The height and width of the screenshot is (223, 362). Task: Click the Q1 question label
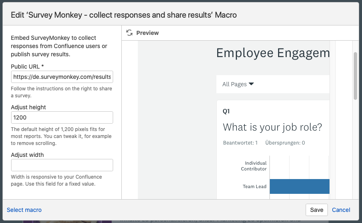tap(226, 111)
